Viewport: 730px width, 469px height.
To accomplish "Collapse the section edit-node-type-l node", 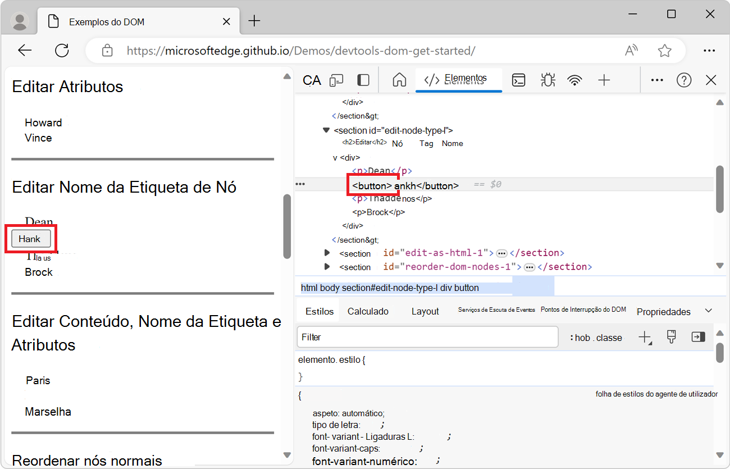I will click(x=326, y=130).
